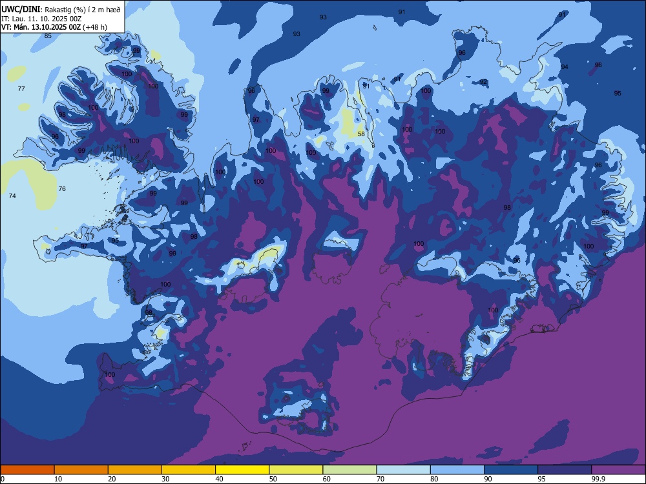The width and height of the screenshot is (646, 484).
Task: Select the medium blue 80–90 legend swatch
Action: 457,470
